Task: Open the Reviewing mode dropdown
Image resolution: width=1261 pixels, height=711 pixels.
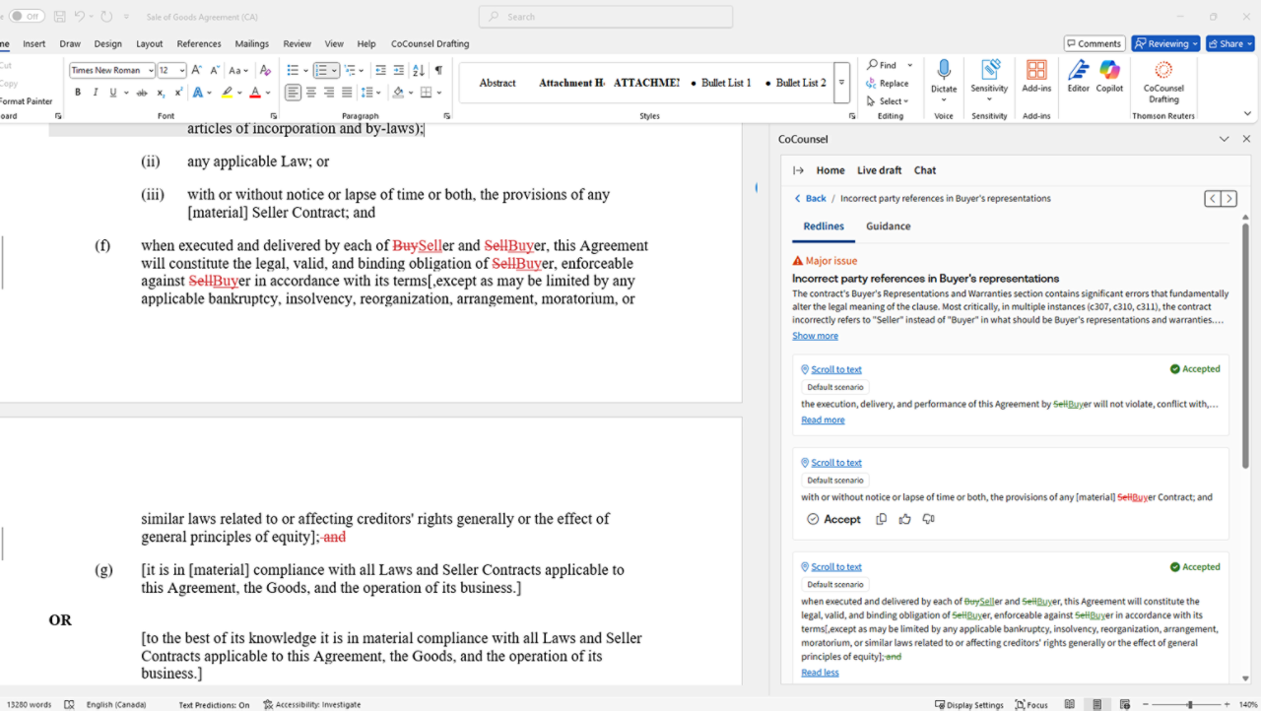Action: click(x=1165, y=43)
